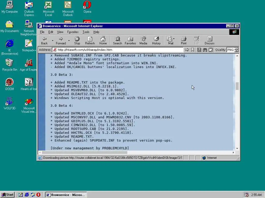Select the My Documents desktop folder

pos(10,27)
